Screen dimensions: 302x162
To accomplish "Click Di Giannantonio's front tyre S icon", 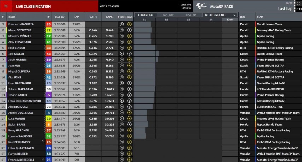I will [122, 101].
